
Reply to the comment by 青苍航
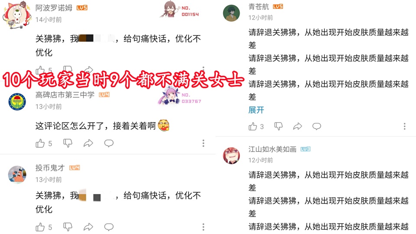point(316,126)
